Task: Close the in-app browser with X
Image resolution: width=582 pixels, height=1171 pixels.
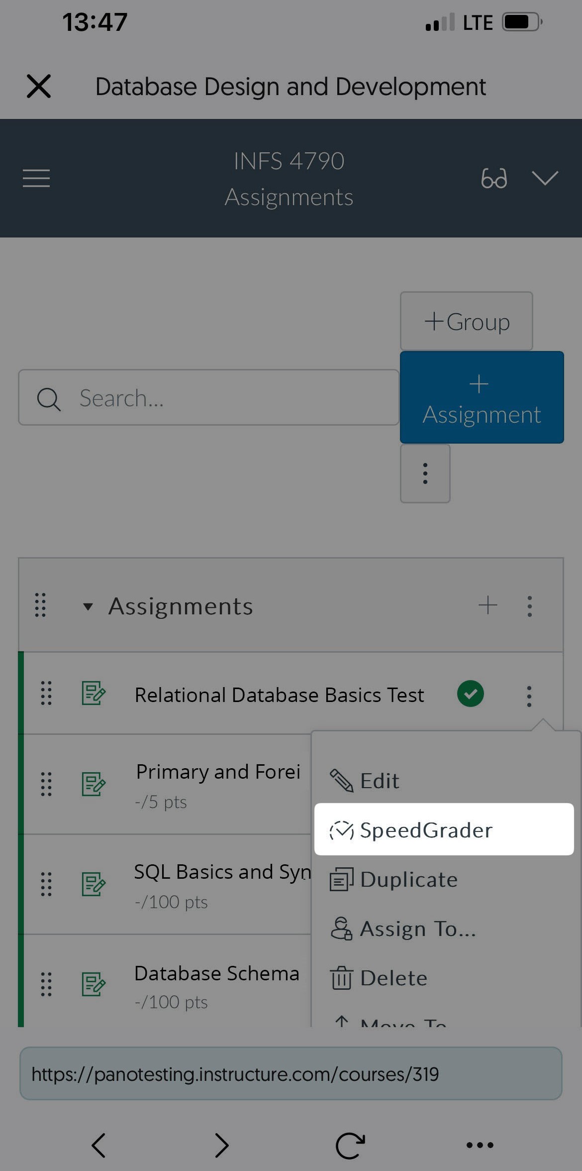Action: click(39, 86)
